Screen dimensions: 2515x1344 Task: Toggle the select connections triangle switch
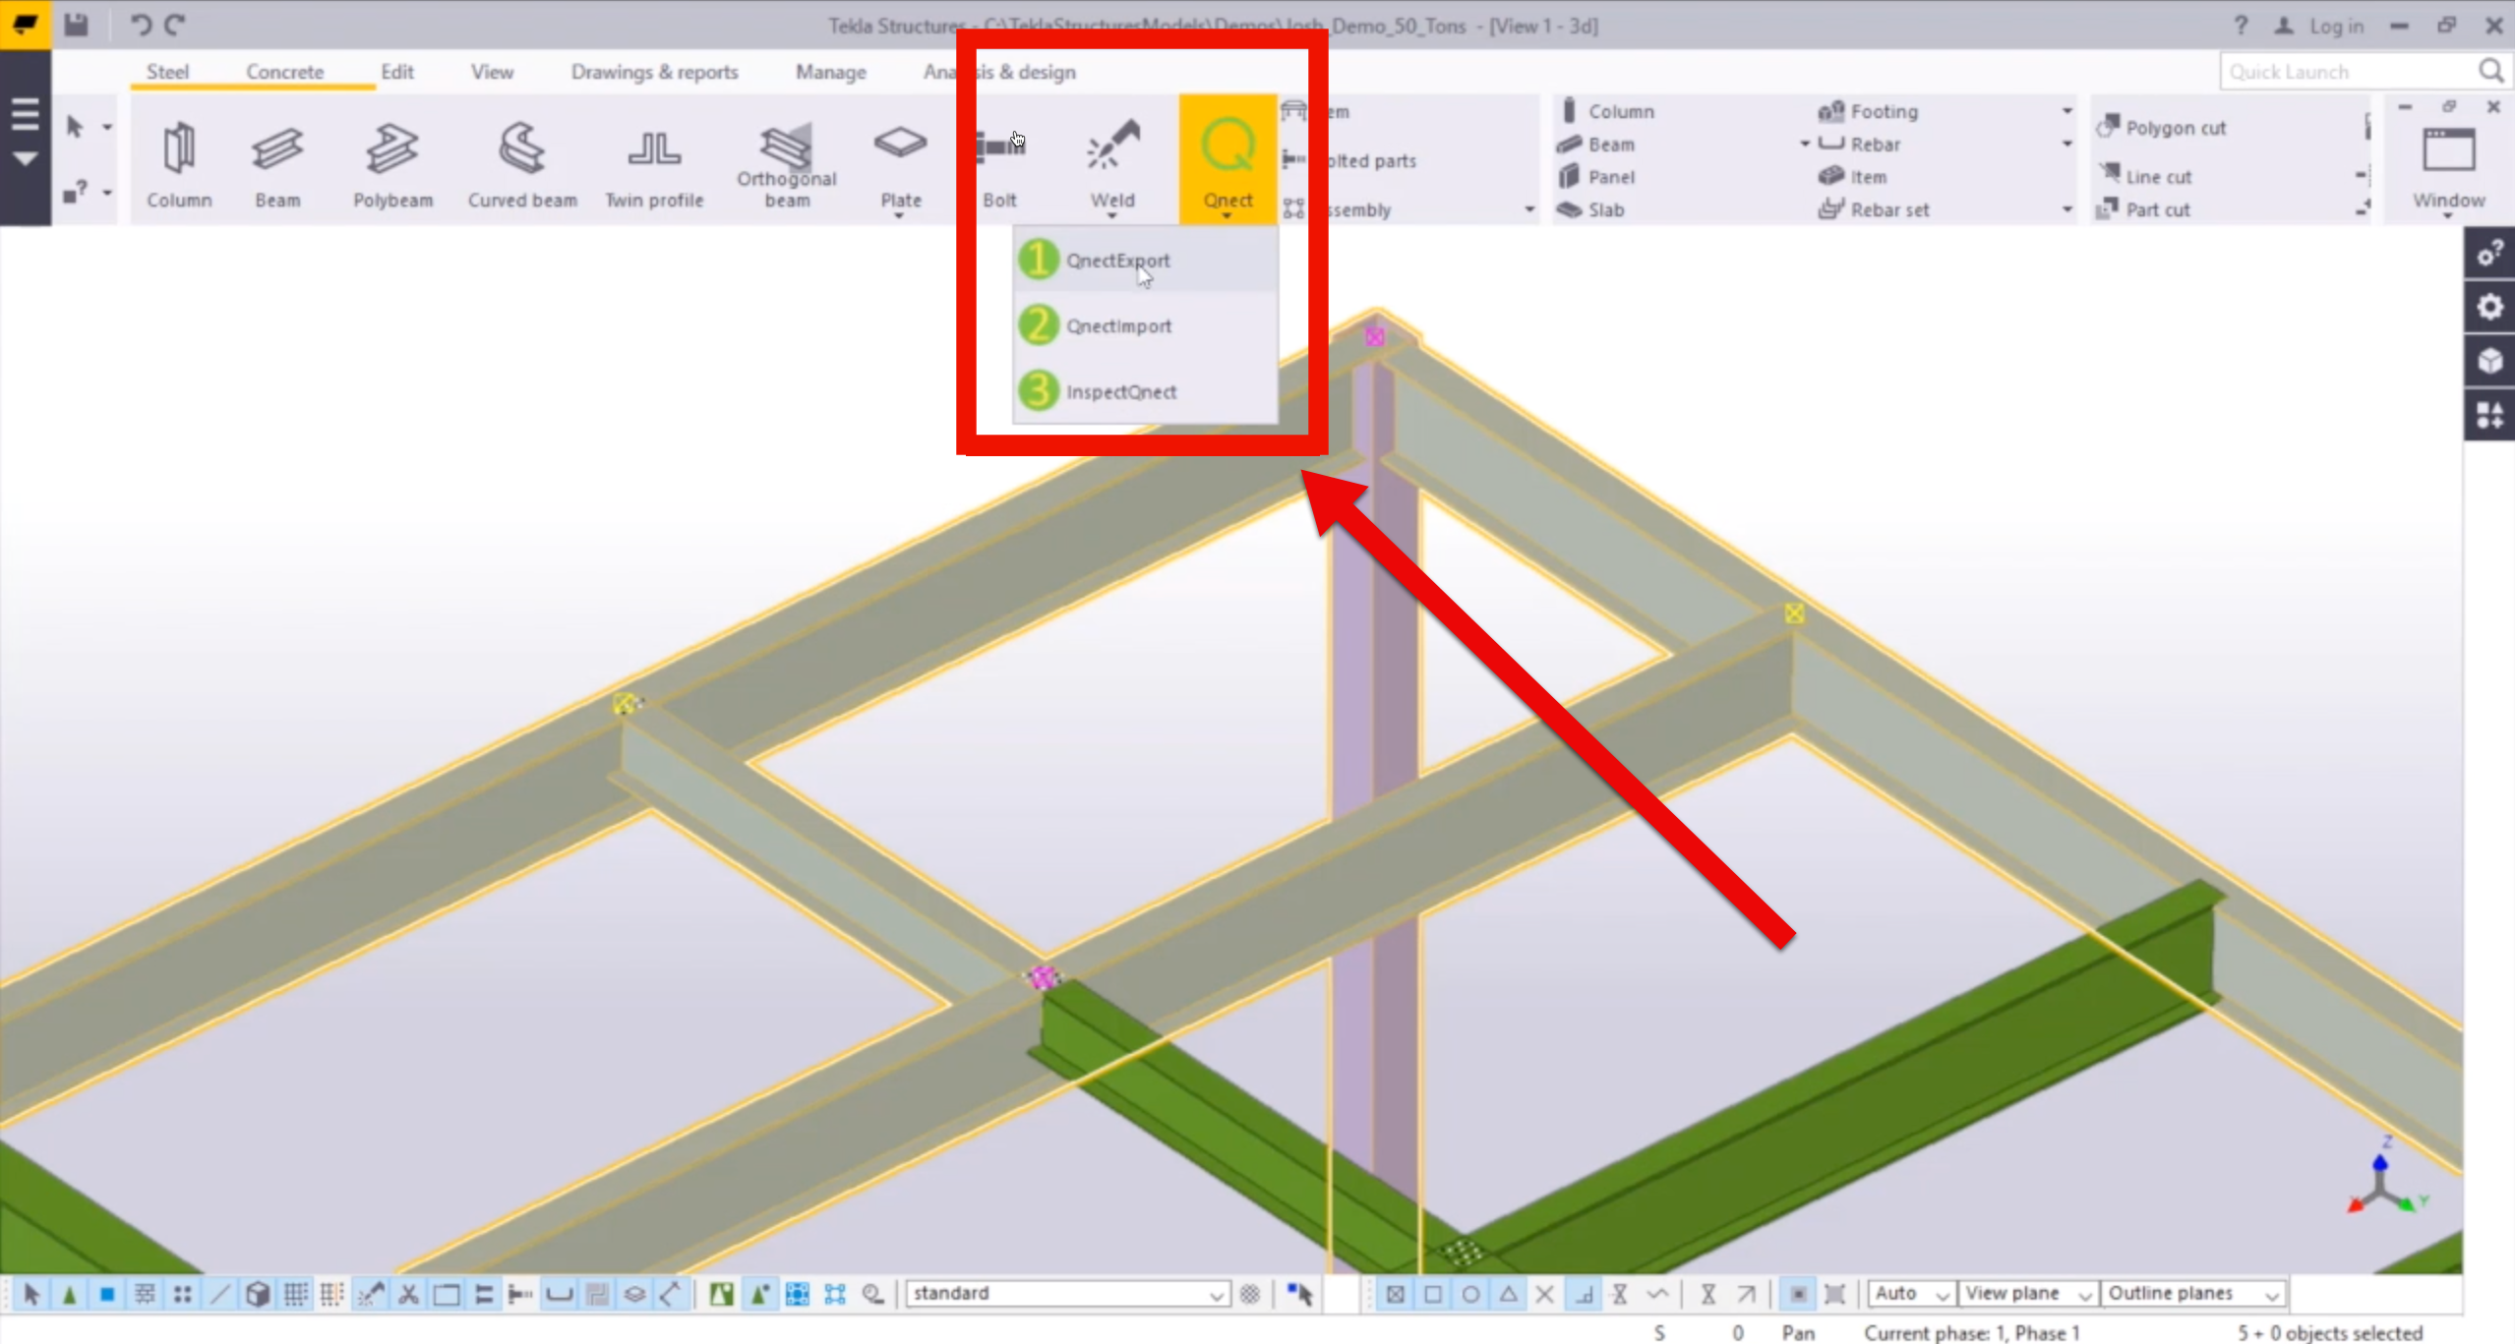pyautogui.click(x=69, y=1294)
